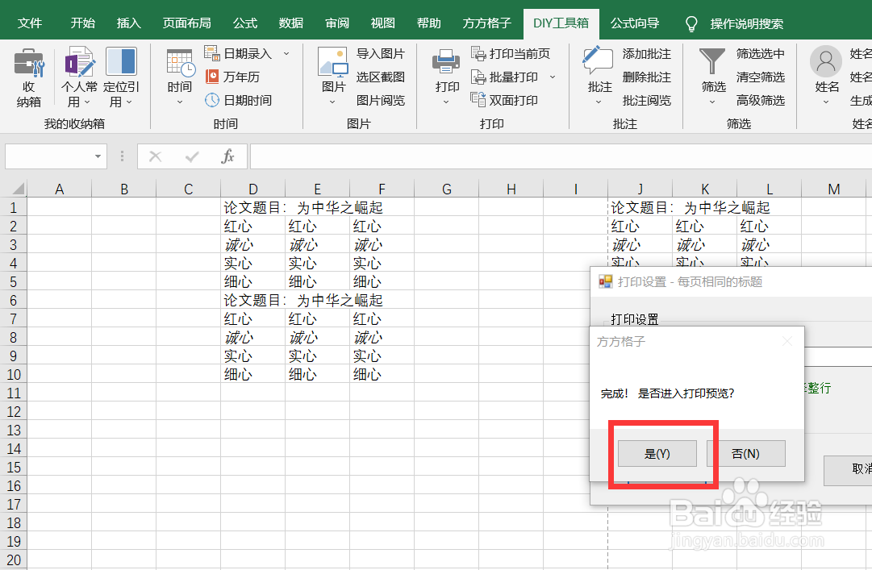Select column D header
872x570 pixels.
(253, 189)
